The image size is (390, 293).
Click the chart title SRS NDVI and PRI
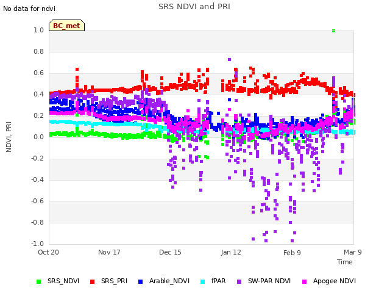(x=194, y=6)
